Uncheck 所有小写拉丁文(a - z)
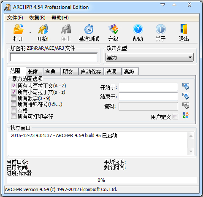The width and height of the screenshot is (203, 197). point(14,92)
